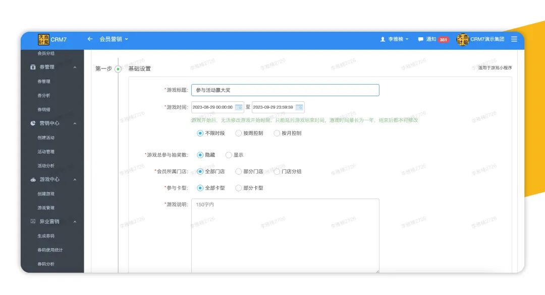Click the 游戏标题 input field
This screenshot has width=545, height=295.
click(x=285, y=90)
